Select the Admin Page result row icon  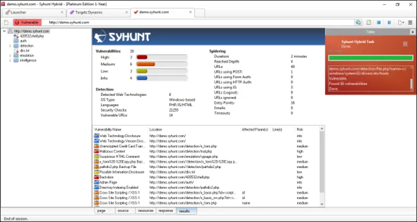point(96,183)
